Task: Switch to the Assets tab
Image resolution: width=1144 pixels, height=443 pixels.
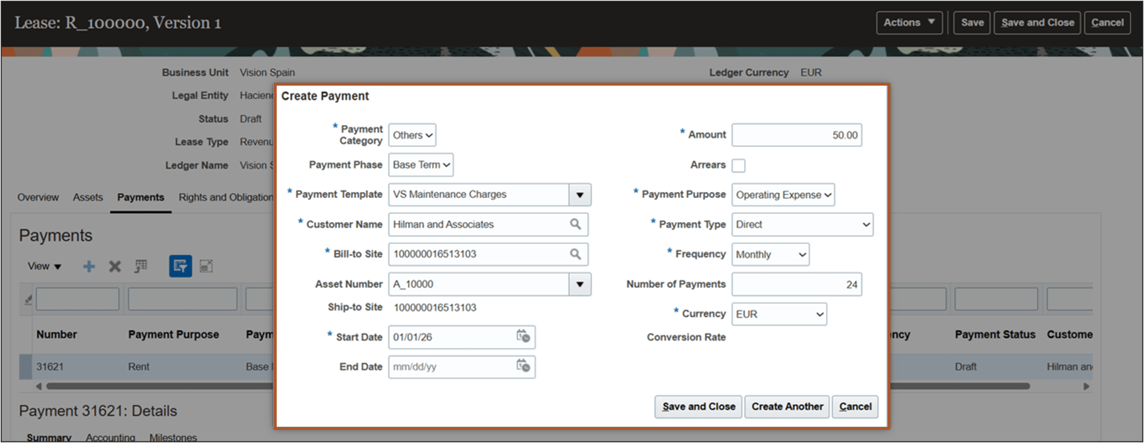Action: pos(88,197)
